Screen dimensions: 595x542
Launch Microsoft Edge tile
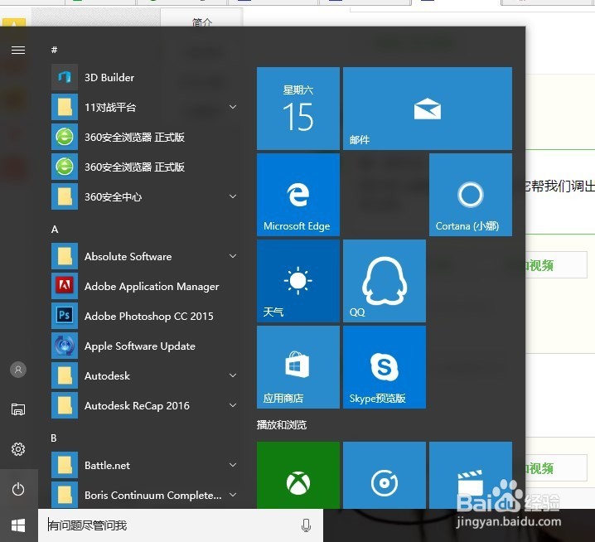pos(298,195)
